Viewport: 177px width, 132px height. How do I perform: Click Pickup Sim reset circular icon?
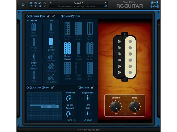point(54,16)
